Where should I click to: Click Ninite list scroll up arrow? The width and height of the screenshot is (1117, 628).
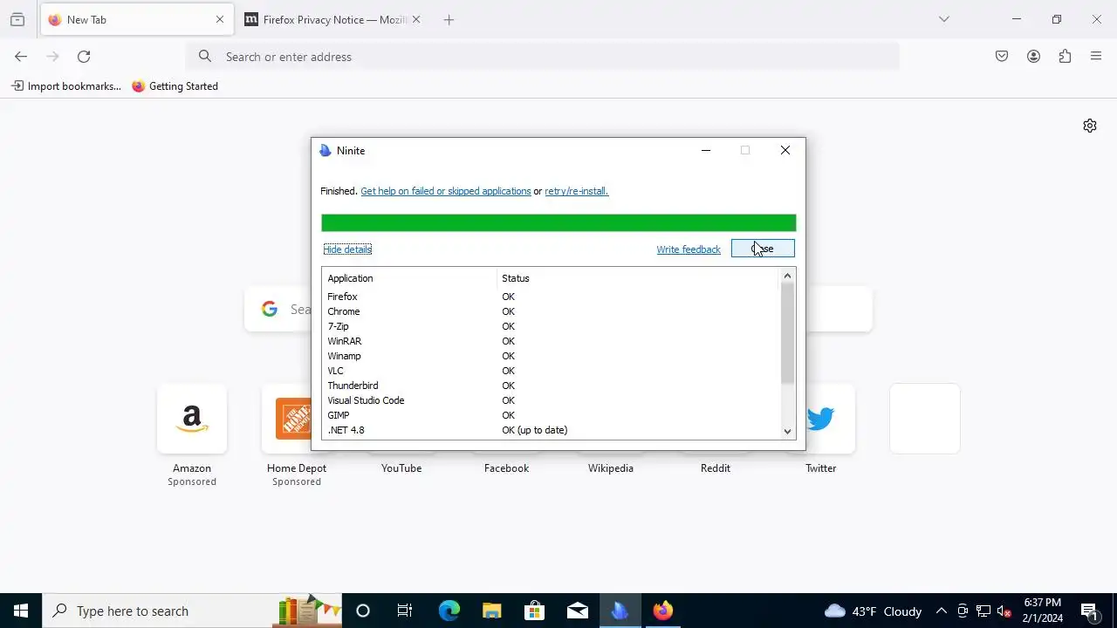(x=787, y=276)
